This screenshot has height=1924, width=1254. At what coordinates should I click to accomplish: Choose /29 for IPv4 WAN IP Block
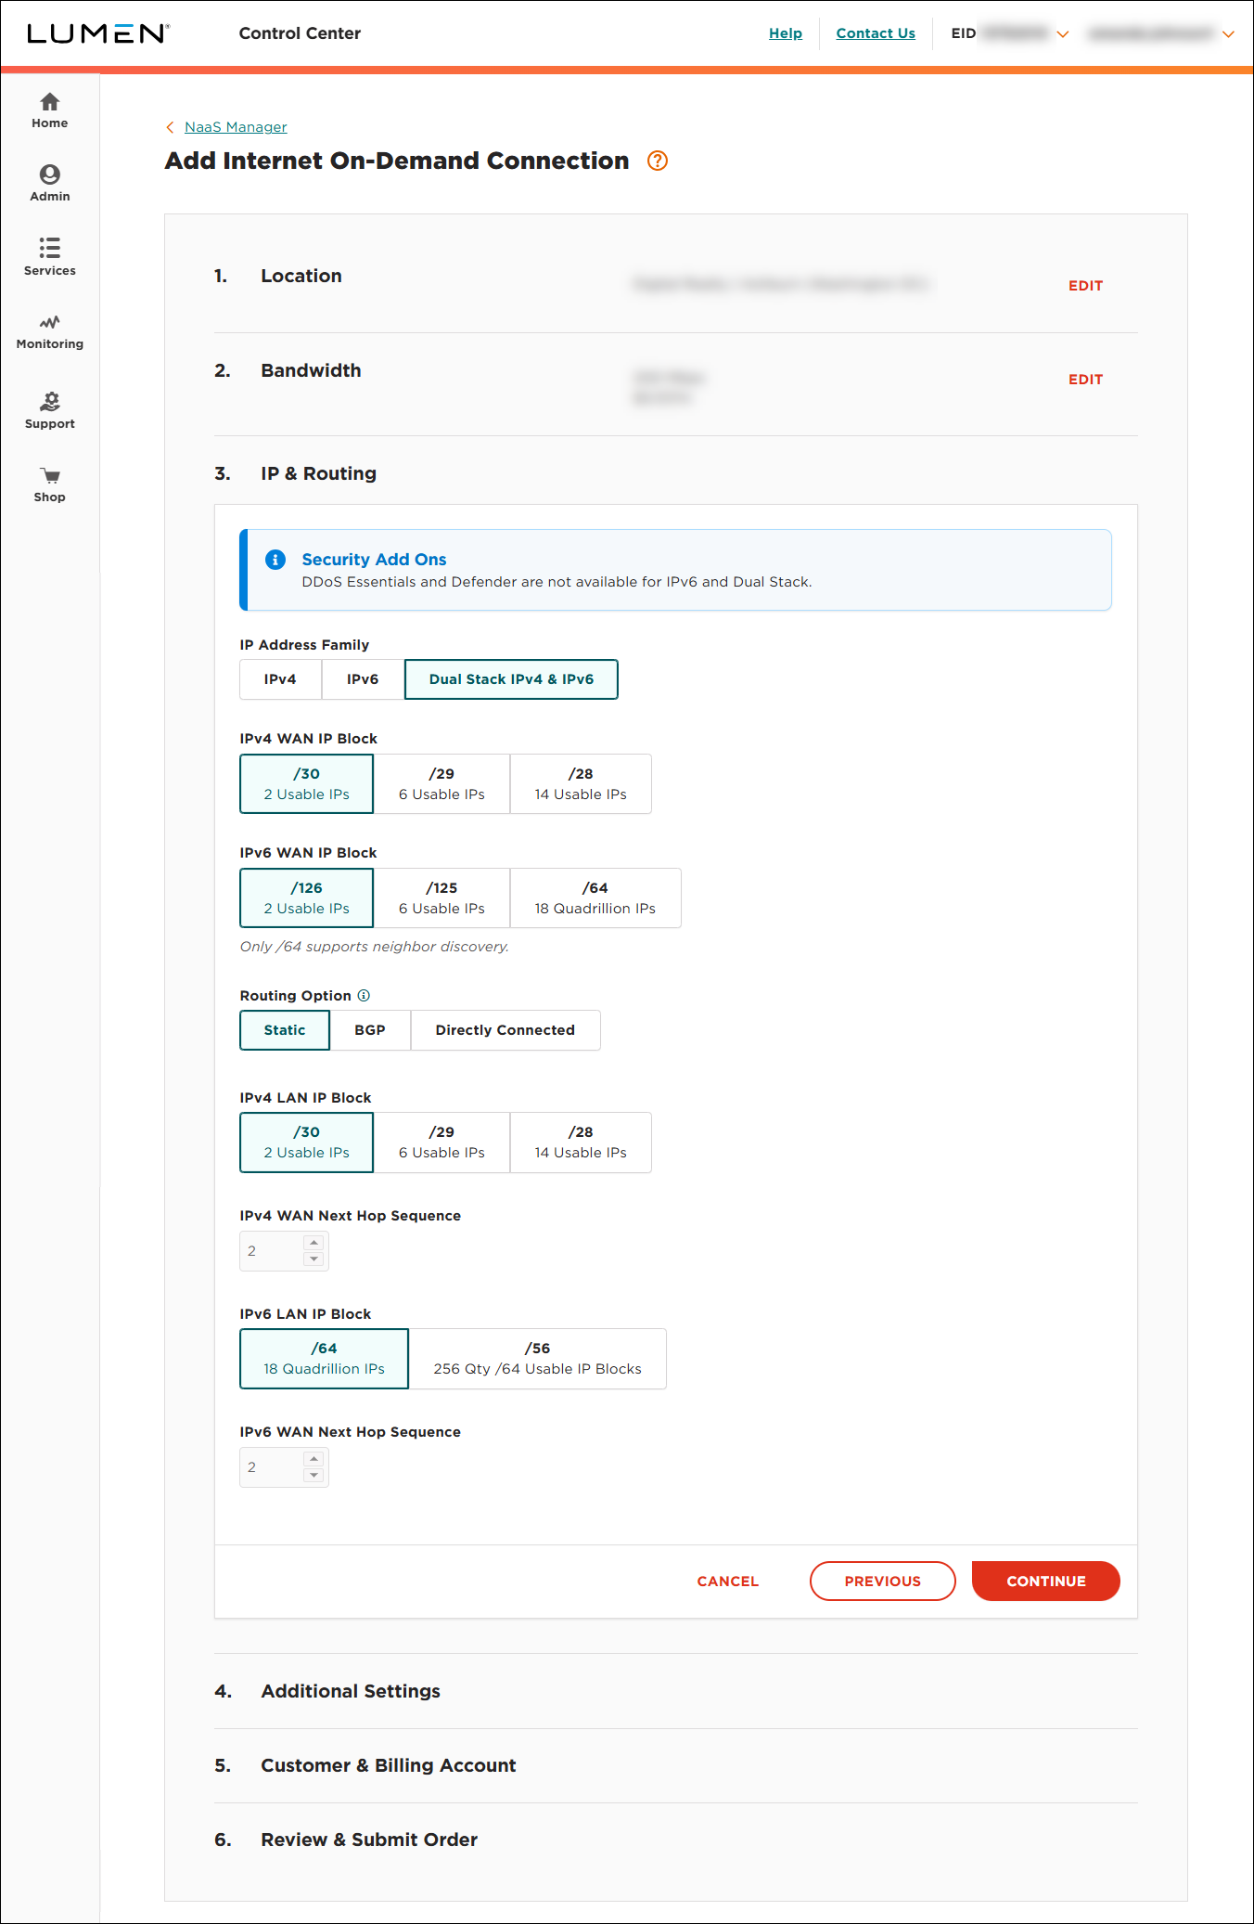pos(441,783)
